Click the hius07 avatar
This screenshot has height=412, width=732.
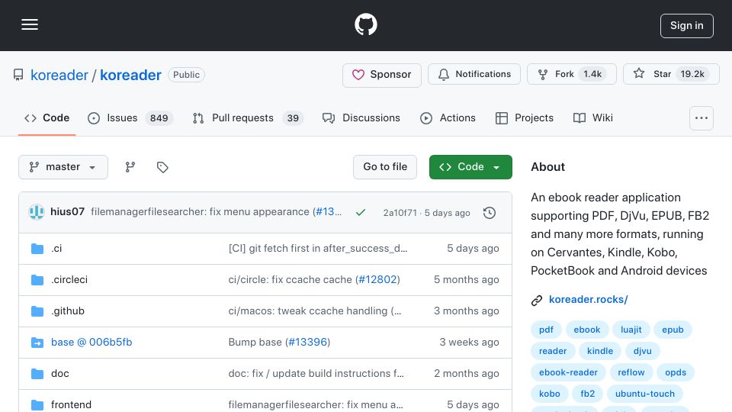(37, 212)
